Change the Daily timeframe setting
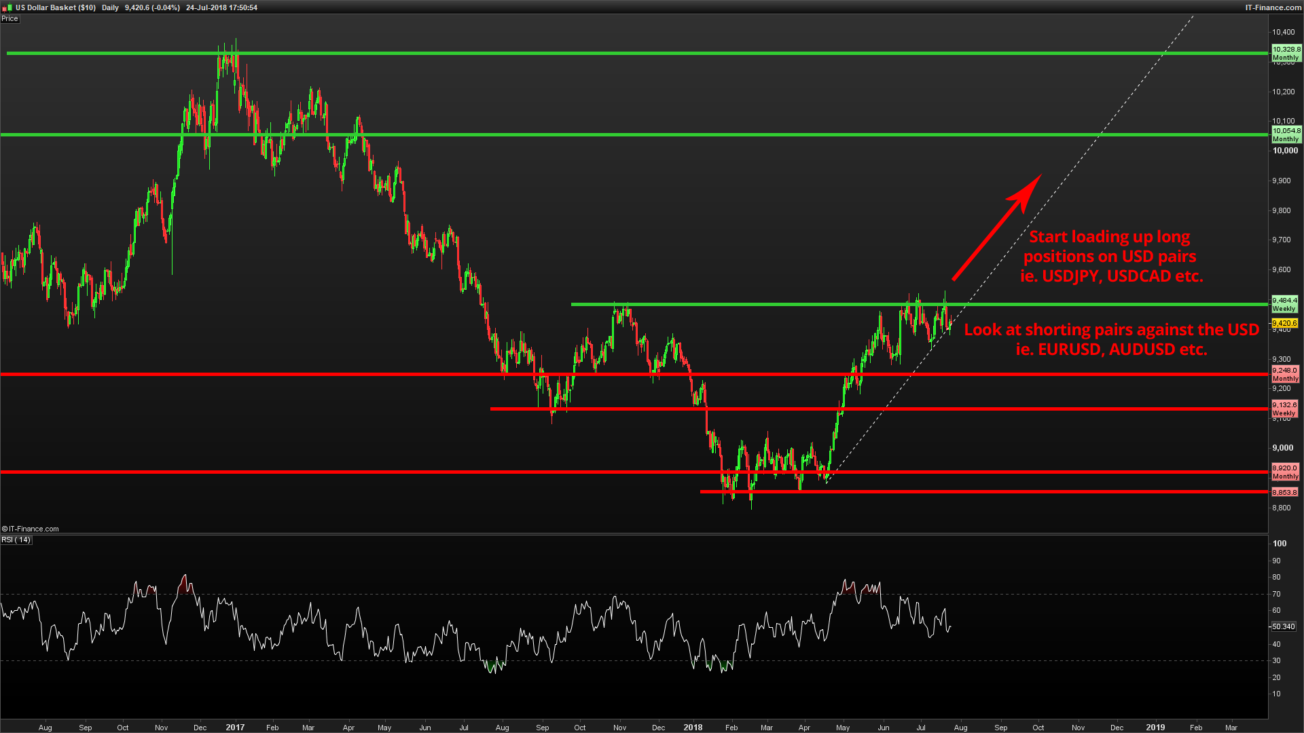The height and width of the screenshot is (733, 1304). coord(110,7)
